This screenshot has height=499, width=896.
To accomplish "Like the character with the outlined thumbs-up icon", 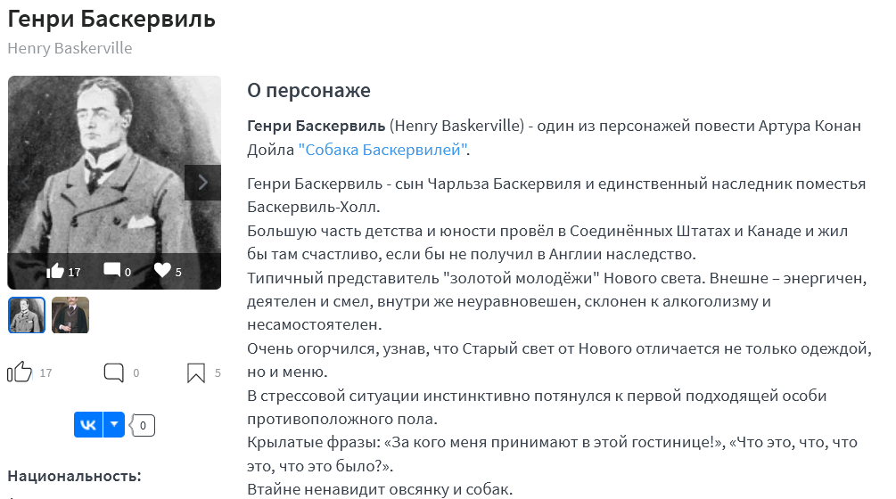I will point(20,372).
